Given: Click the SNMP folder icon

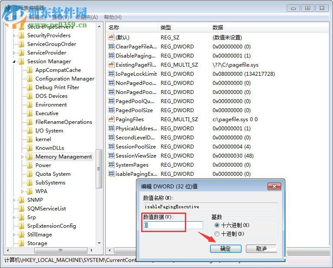Looking at the screenshot, I should point(22,200).
